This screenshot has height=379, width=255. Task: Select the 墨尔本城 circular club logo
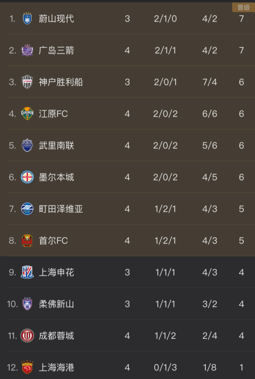27,177
